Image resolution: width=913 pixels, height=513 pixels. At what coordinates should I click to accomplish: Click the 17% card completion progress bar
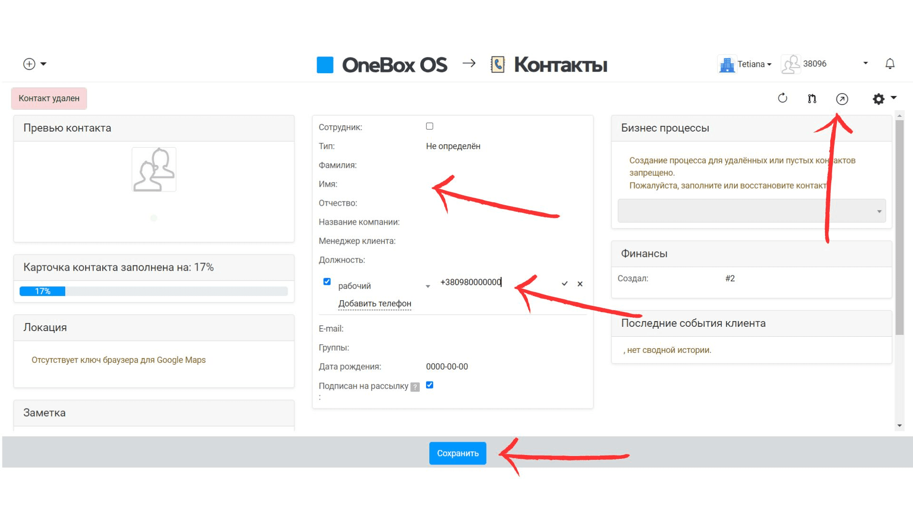[154, 291]
